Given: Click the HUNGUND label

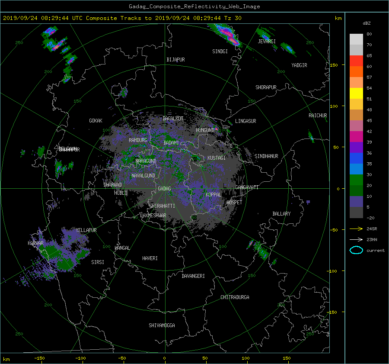Looking at the screenshot, I should [x=205, y=130].
